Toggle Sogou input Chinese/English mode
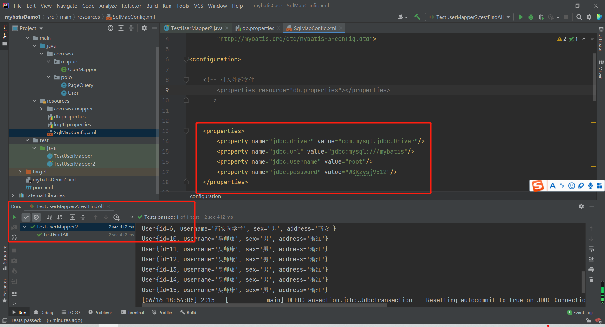This screenshot has width=605, height=327. tap(552, 186)
